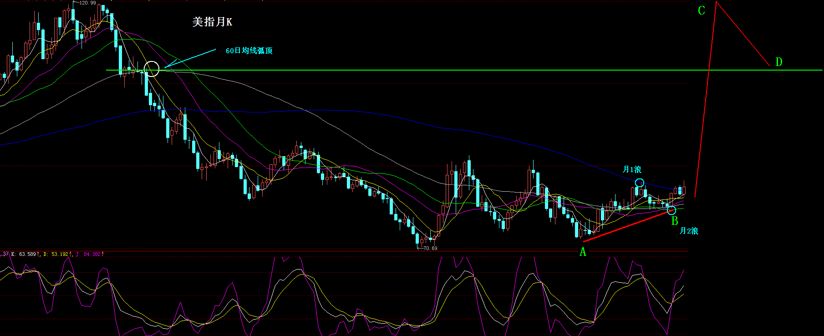Image resolution: width=824 pixels, height=336 pixels.
Task: Click the green wave point letter "A"
Action: point(583,252)
